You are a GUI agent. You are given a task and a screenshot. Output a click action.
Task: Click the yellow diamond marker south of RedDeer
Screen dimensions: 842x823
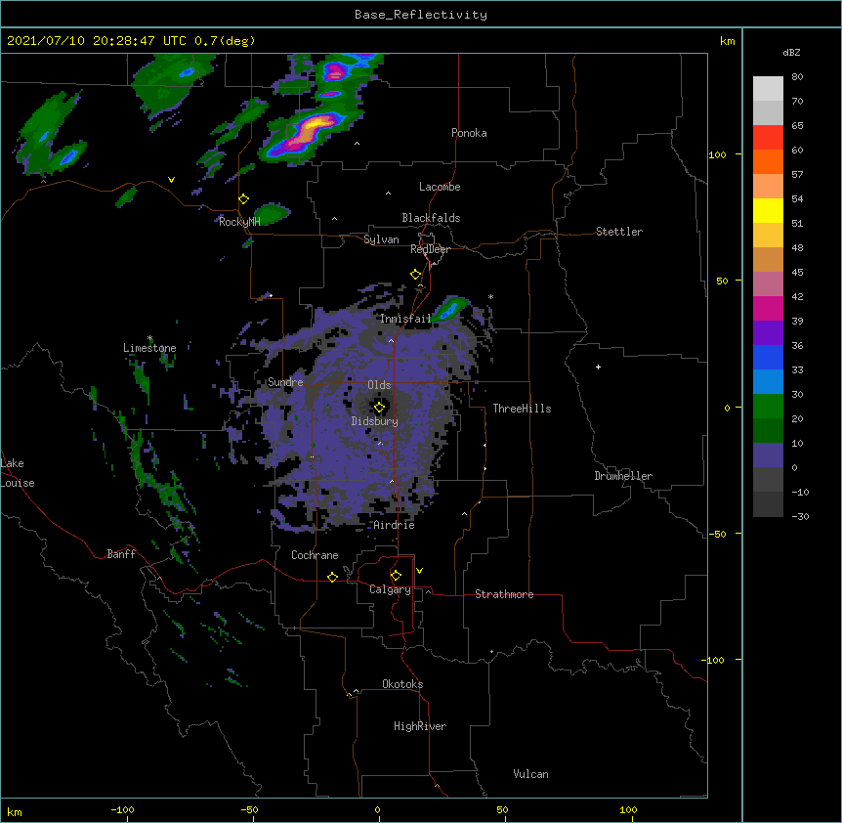[416, 275]
